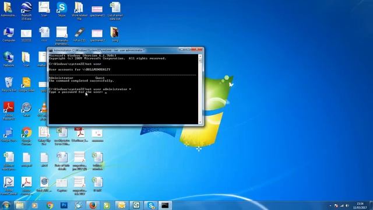Minimize the Command Prompt window
This screenshot has height=210, width=373.
(x=182, y=50)
